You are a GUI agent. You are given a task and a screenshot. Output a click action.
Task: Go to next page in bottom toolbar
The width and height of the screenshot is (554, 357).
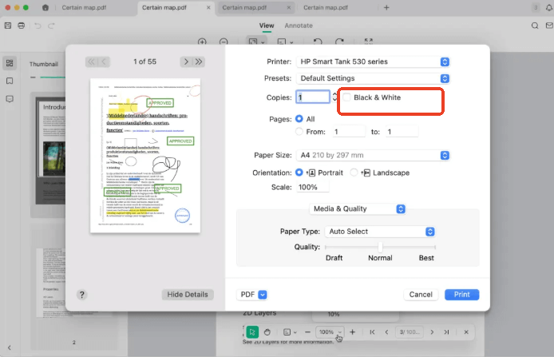pyautogui.click(x=432, y=332)
